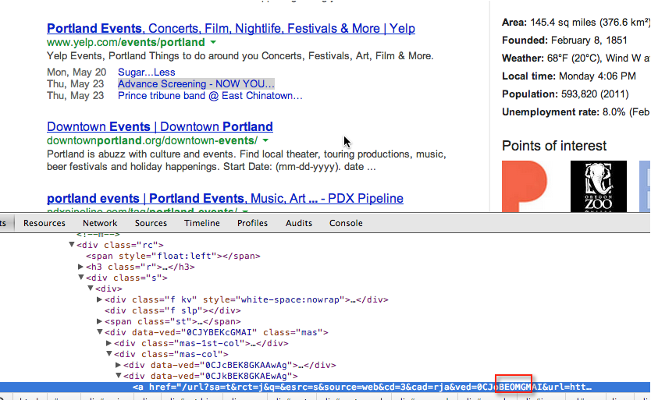Screen dimensions: 651x400
Task: Expand the div class="f kv" node
Action: pyautogui.click(x=100, y=299)
